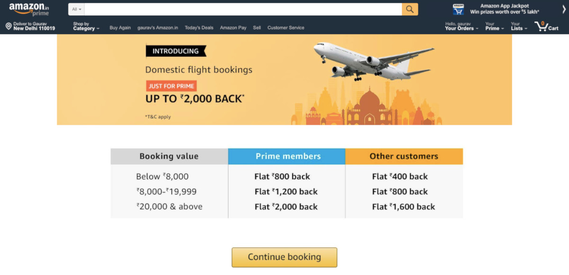Screen dimensions: 569x275
Task: Expand the Your Lists dropdown
Action: 518,27
